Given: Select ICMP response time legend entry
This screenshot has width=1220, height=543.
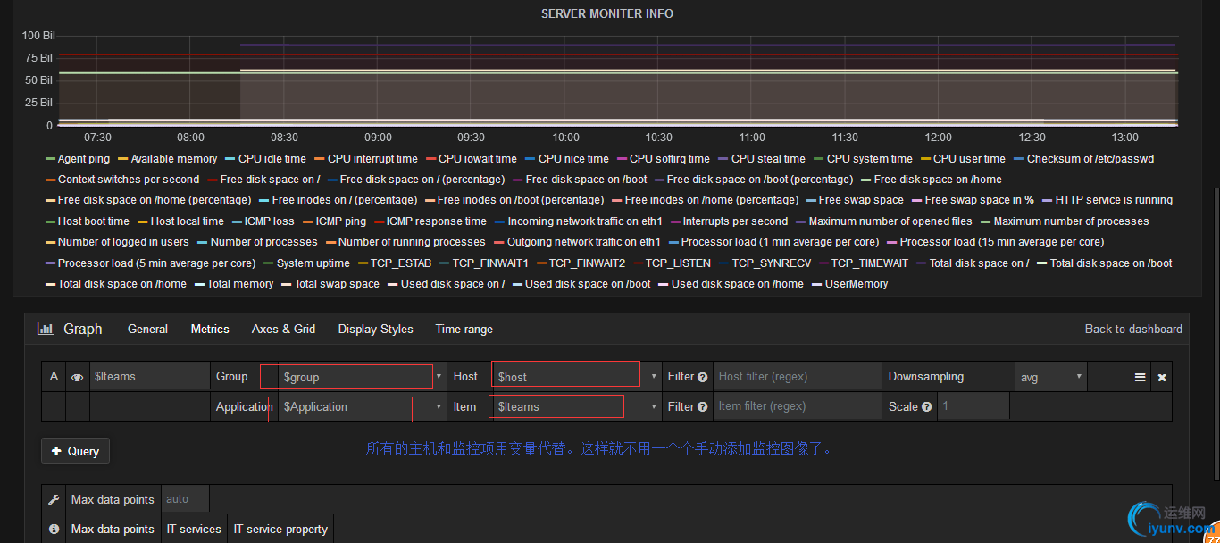Looking at the screenshot, I should [x=436, y=221].
